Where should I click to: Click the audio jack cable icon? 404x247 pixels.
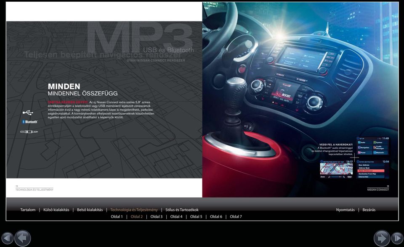pyautogui.click(x=29, y=132)
